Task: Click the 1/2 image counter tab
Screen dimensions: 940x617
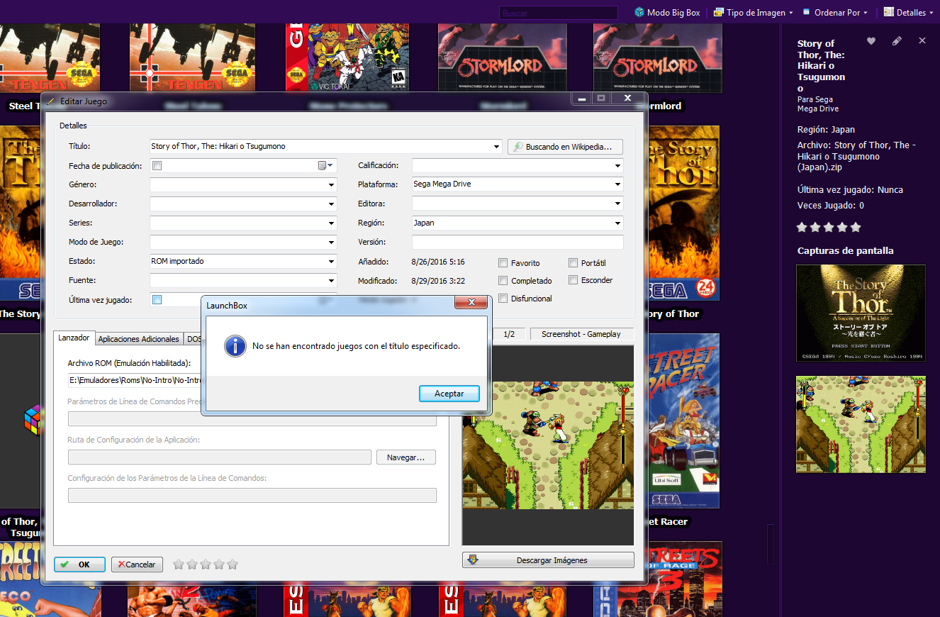Action: pos(509,334)
